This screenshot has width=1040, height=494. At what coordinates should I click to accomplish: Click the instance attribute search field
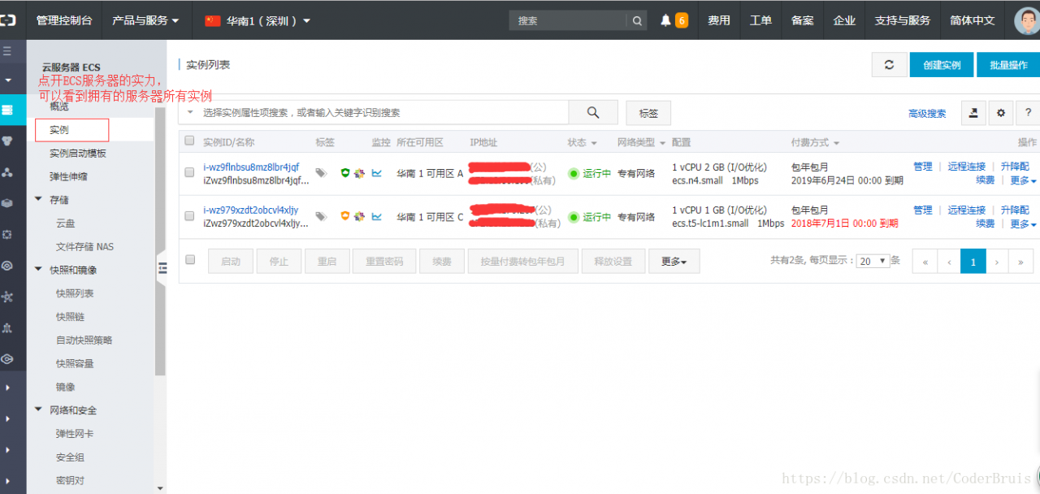(x=374, y=113)
